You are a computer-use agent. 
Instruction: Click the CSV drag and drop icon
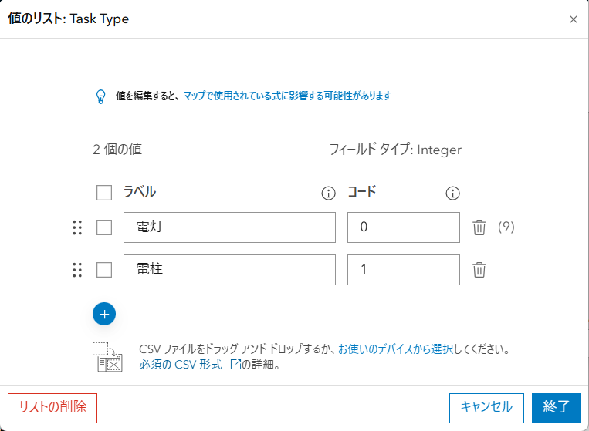(106, 357)
